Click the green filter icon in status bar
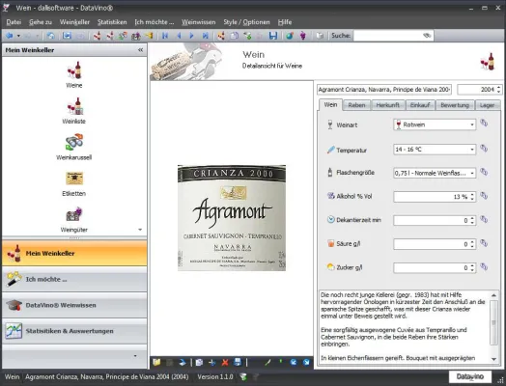The height and width of the screenshot is (386, 506). 243,376
